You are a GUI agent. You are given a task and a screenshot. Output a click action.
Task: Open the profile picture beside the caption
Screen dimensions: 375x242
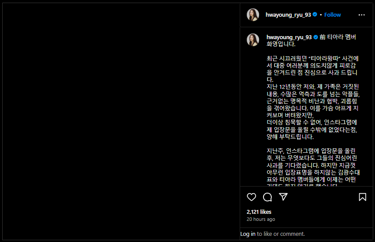tap(253, 40)
